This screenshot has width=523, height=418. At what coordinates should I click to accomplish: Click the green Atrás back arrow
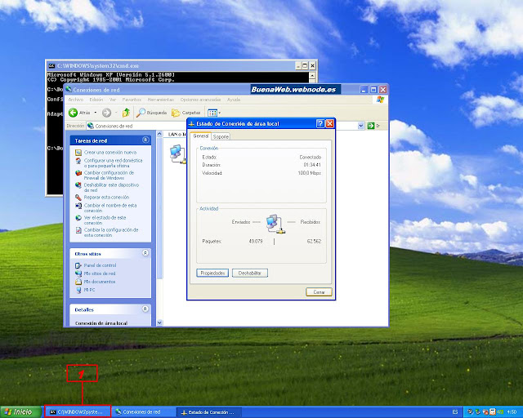(x=73, y=113)
